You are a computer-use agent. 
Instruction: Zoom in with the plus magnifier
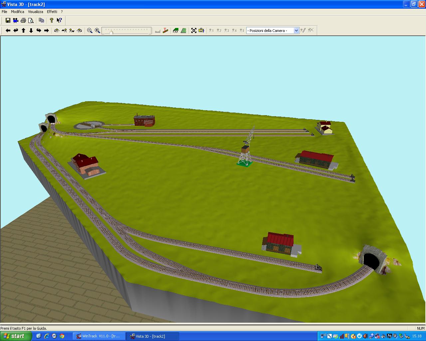98,31
